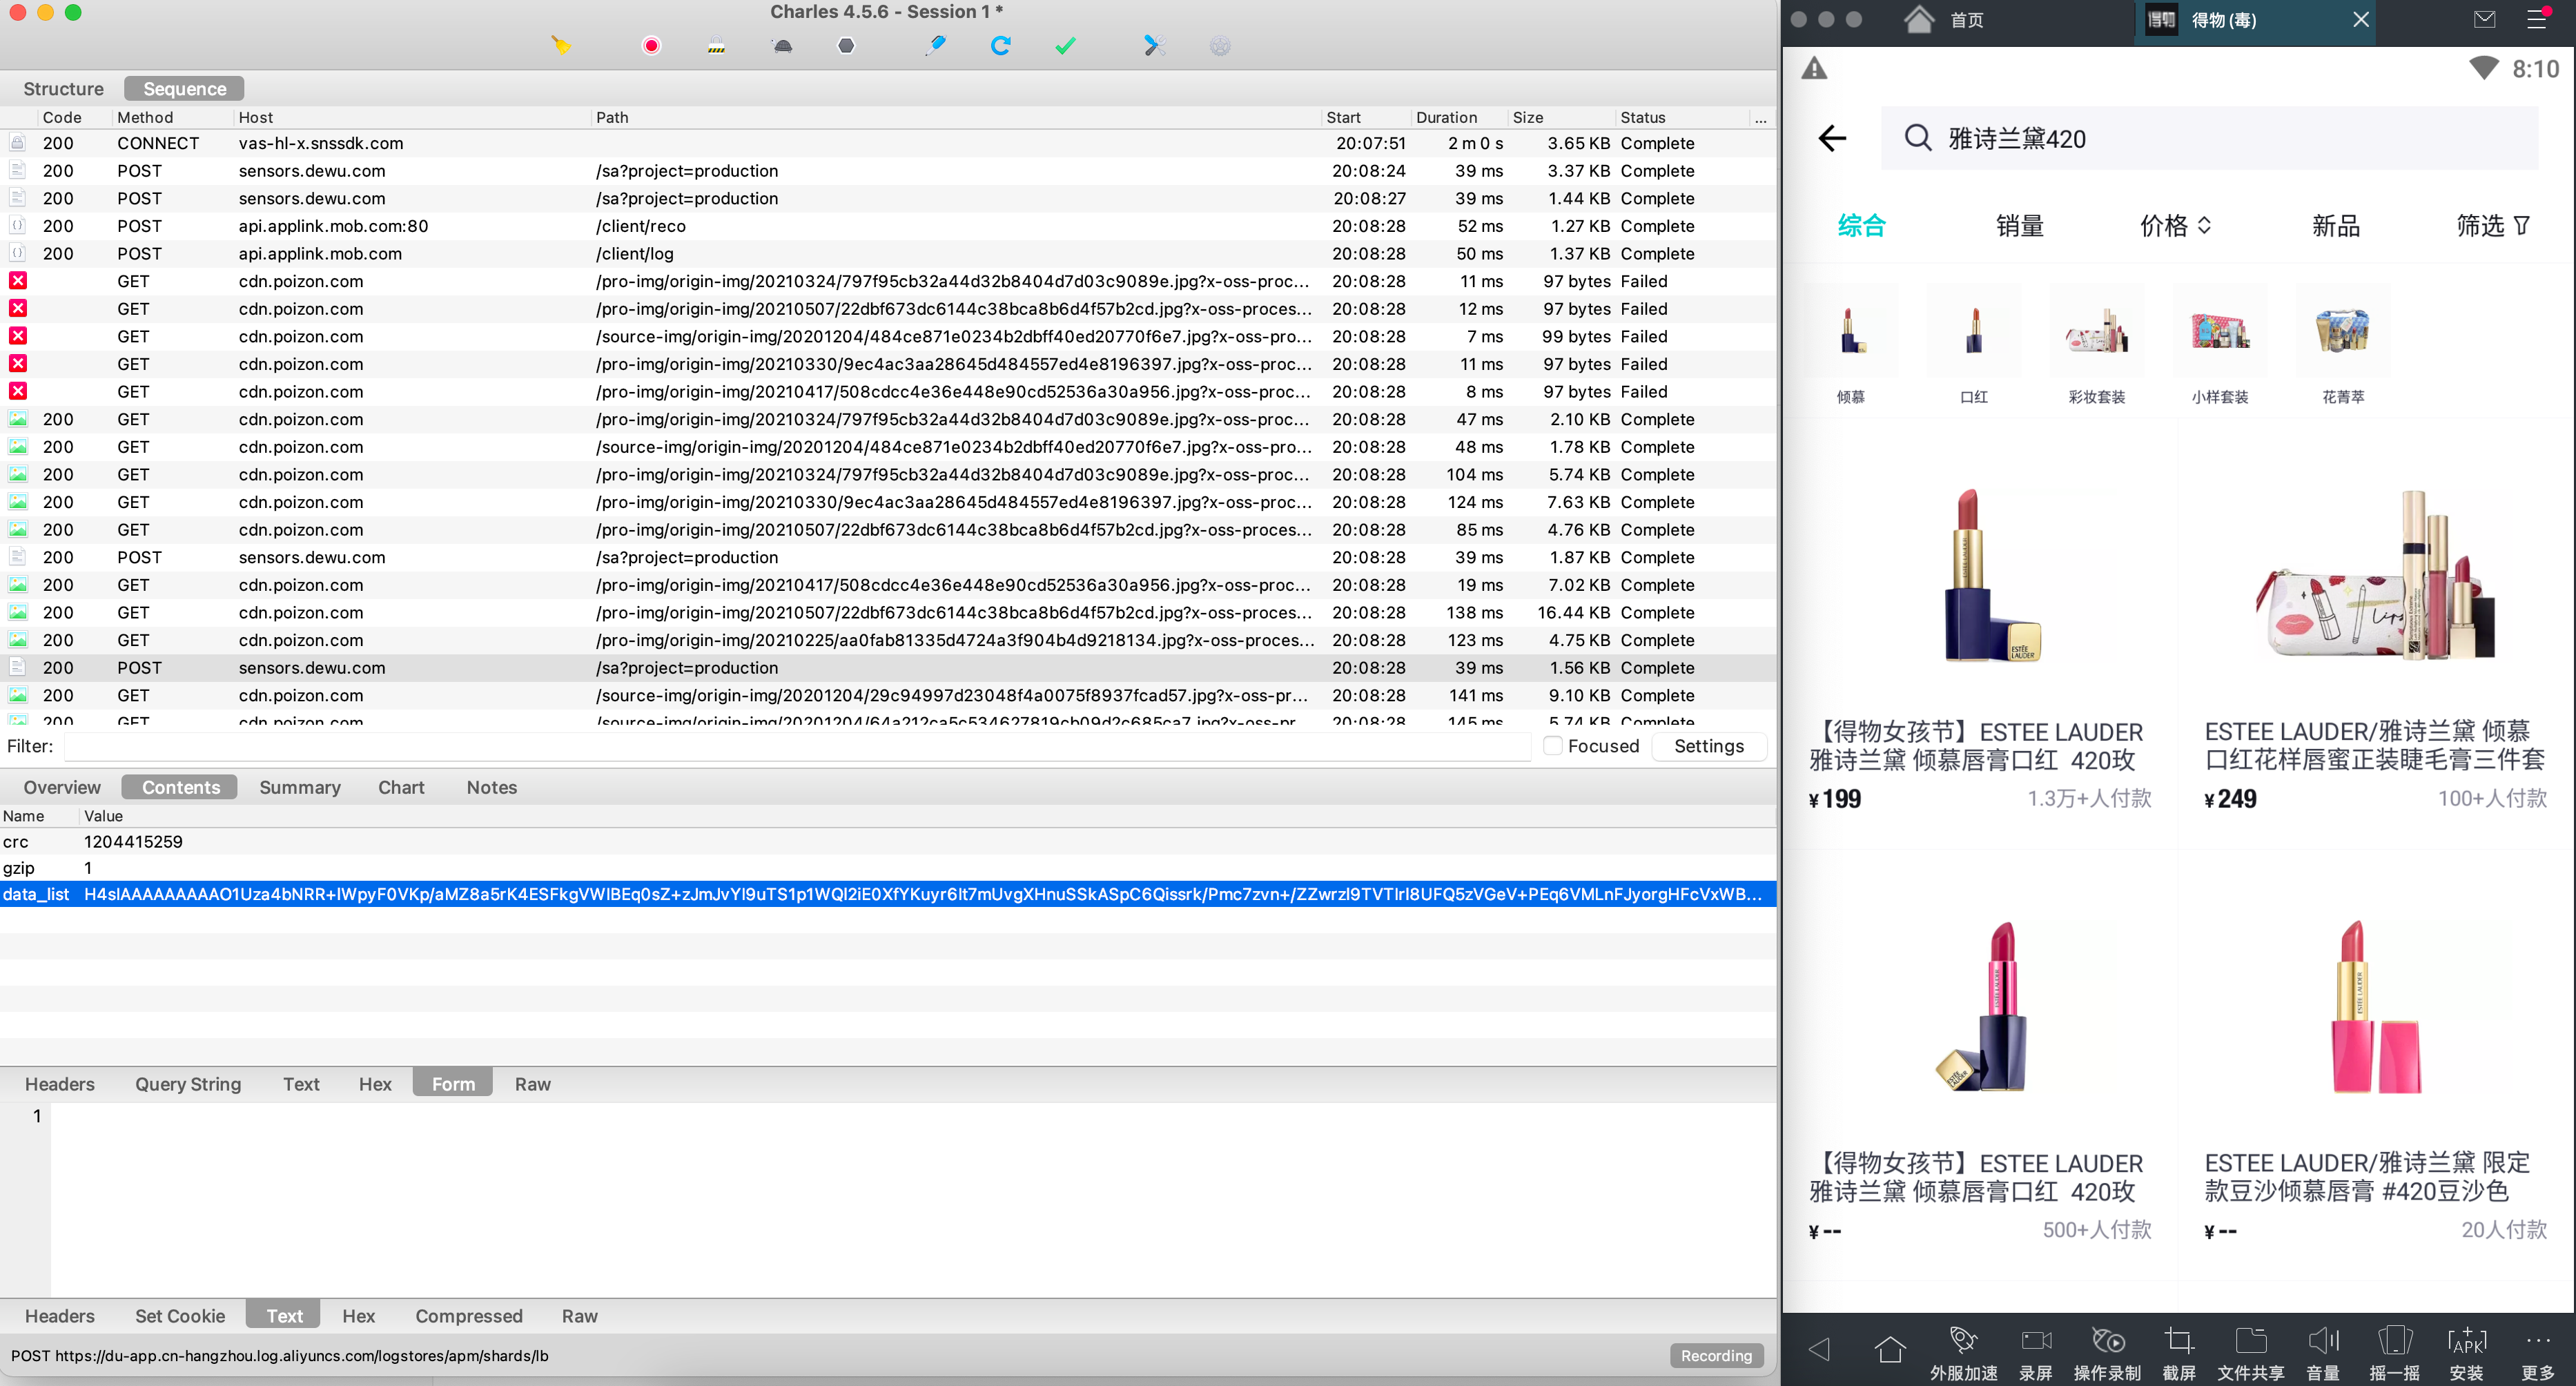Viewport: 2576px width, 1386px height.
Task: Open Compose with the blue pen icon
Action: pyautogui.click(x=936, y=45)
